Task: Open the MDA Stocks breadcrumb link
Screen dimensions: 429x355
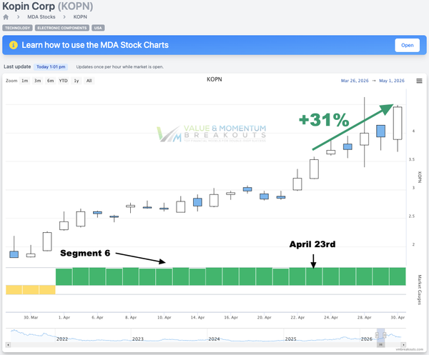Action: pyautogui.click(x=41, y=17)
